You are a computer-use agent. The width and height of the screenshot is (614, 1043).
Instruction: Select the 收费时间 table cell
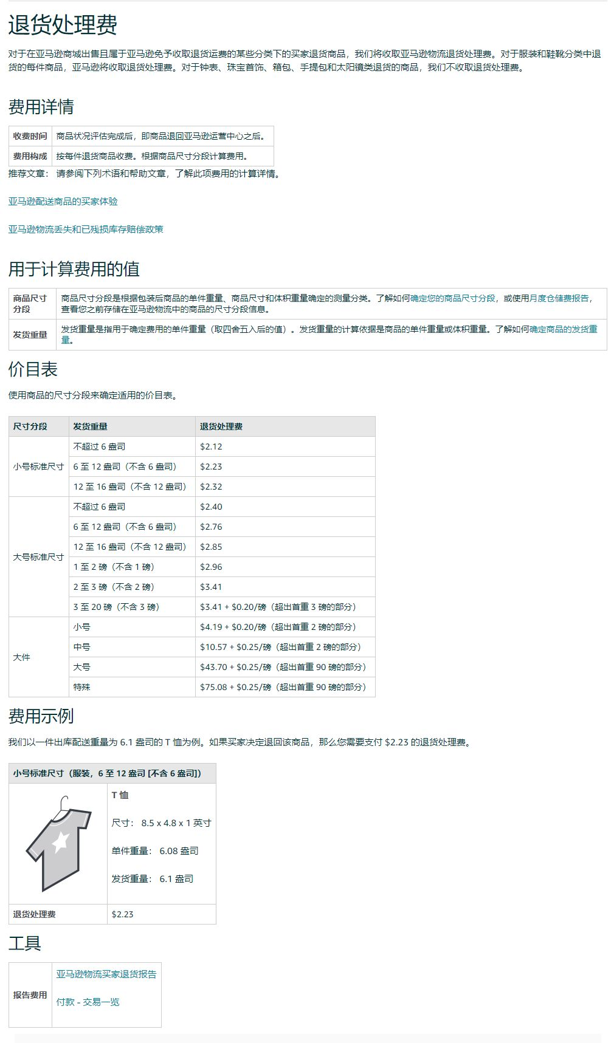click(30, 136)
